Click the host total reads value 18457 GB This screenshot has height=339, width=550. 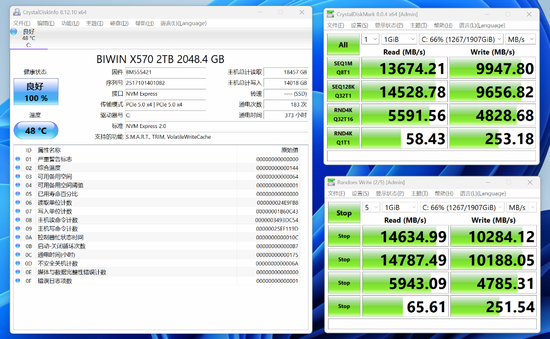pos(286,72)
